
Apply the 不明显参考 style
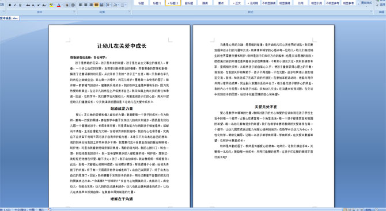[332, 3]
